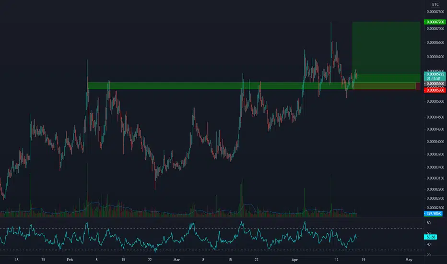Click the current price label 0.00005725
This screenshot has height=264, width=447.
point(435,74)
